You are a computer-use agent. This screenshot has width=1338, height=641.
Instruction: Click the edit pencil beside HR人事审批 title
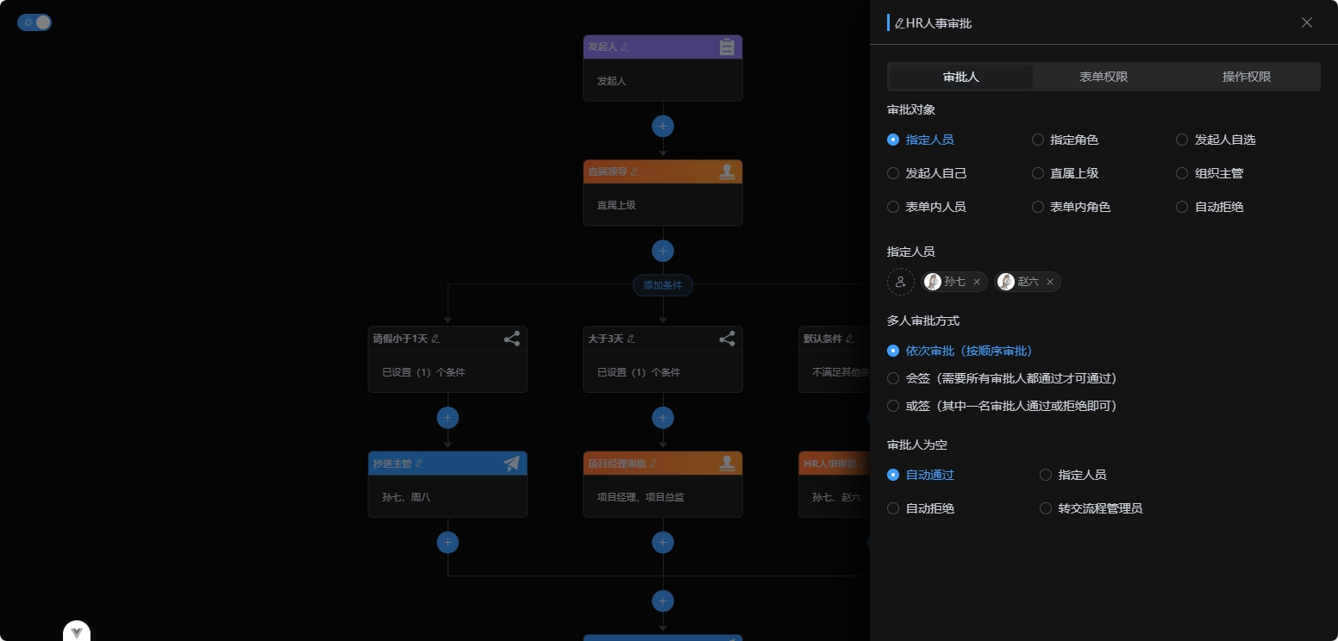899,23
